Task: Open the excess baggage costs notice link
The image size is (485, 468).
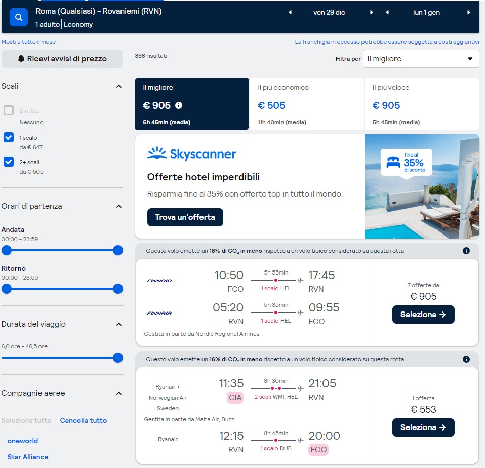Action: (x=387, y=42)
